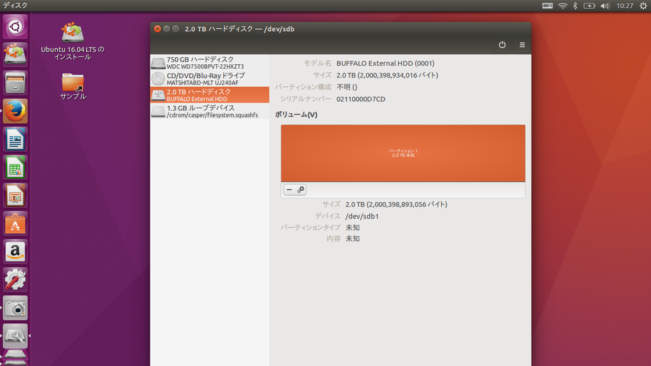The width and height of the screenshot is (651, 366).
Task: Click serial number 02110000D7CD
Action: [361, 98]
